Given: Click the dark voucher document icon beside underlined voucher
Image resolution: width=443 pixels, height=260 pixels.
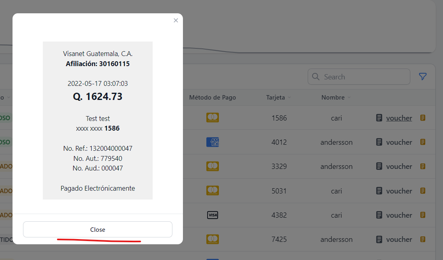Looking at the screenshot, I should coord(379,118).
